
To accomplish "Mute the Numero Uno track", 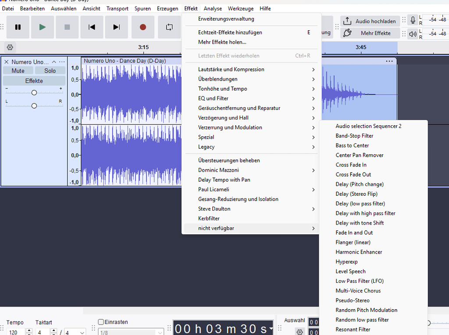I will tap(18, 71).
